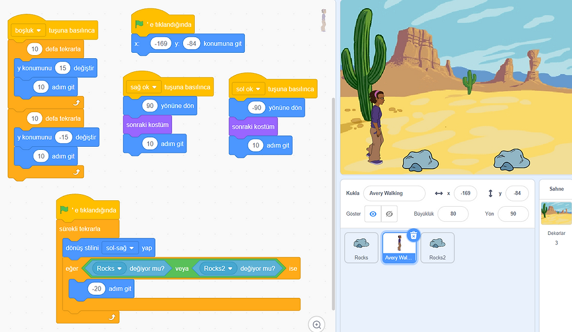Image resolution: width=572 pixels, height=332 pixels.
Task: Open the 'sol ok' key dropdown
Action: (248, 89)
